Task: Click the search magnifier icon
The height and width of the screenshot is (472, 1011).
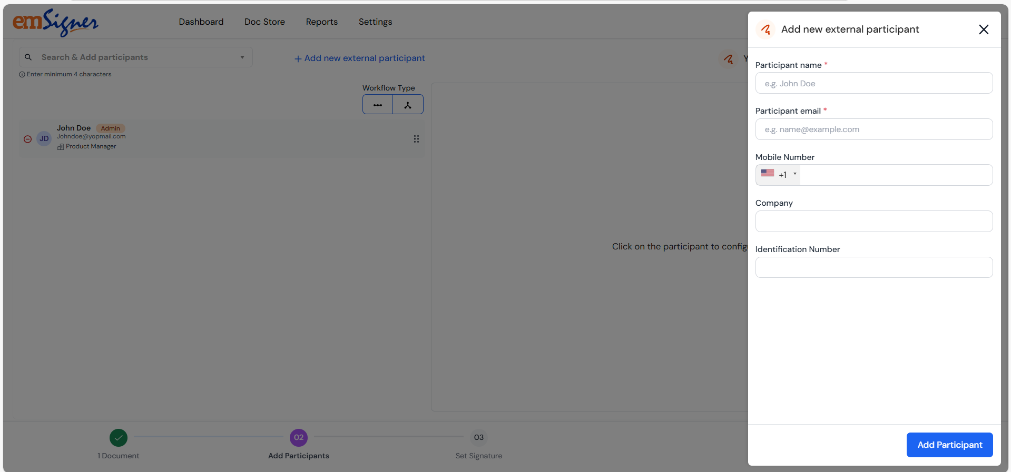Action: click(28, 57)
